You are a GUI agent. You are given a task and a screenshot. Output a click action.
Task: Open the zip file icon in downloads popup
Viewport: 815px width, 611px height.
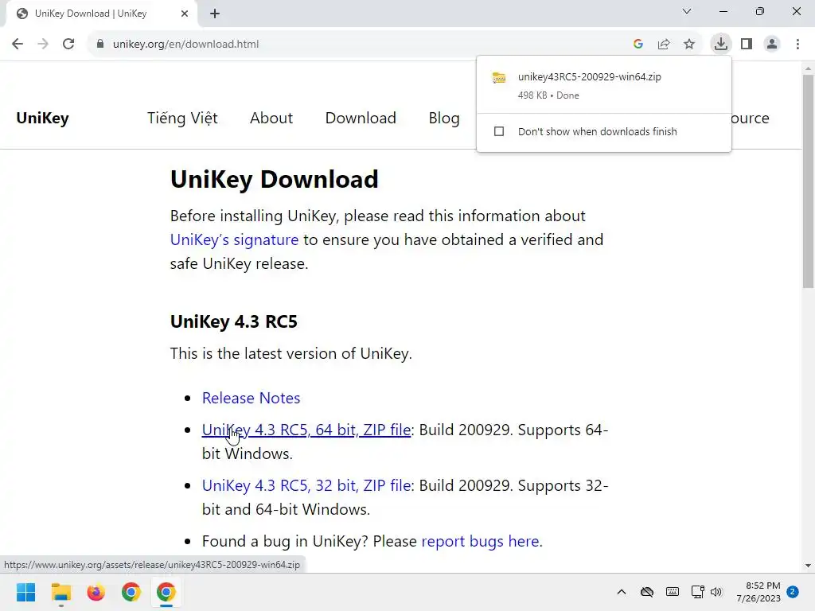pos(499,78)
